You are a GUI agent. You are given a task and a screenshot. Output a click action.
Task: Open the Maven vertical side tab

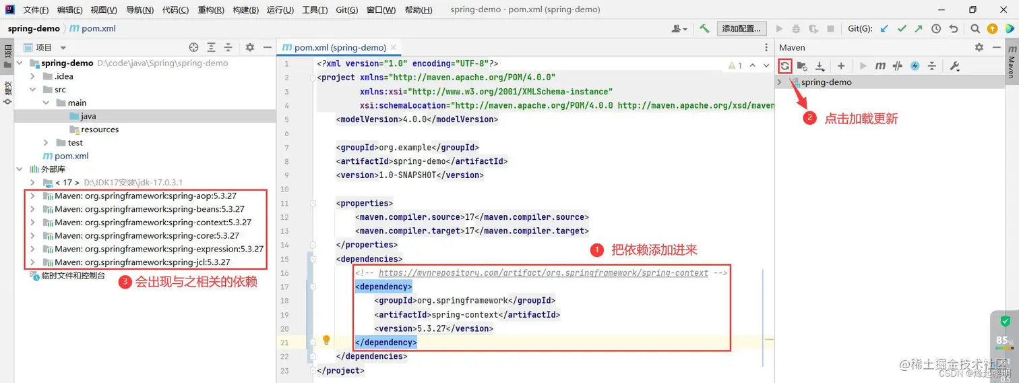click(1011, 61)
